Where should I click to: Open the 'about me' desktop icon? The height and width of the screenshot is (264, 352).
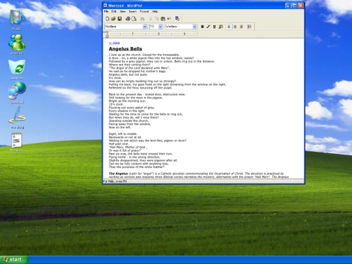pyautogui.click(x=17, y=44)
